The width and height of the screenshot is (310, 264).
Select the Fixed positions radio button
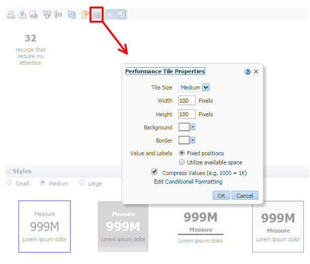tap(182, 153)
